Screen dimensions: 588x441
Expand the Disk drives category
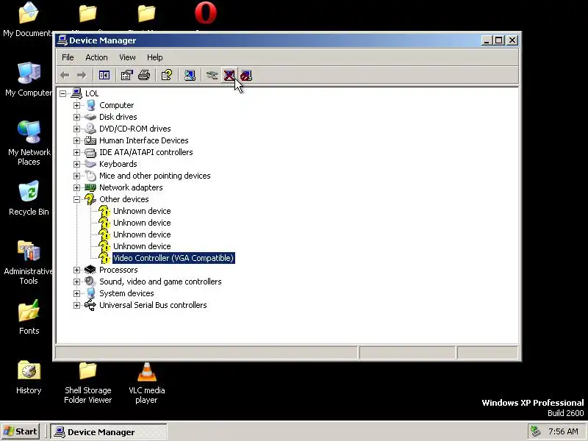tap(76, 117)
